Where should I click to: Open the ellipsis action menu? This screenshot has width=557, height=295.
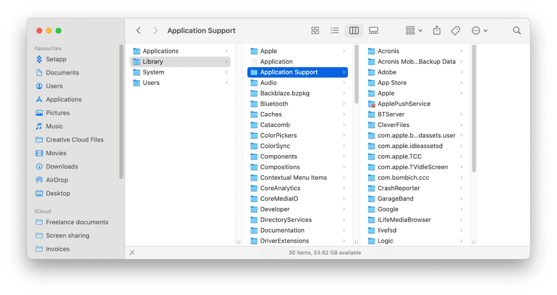coord(480,31)
